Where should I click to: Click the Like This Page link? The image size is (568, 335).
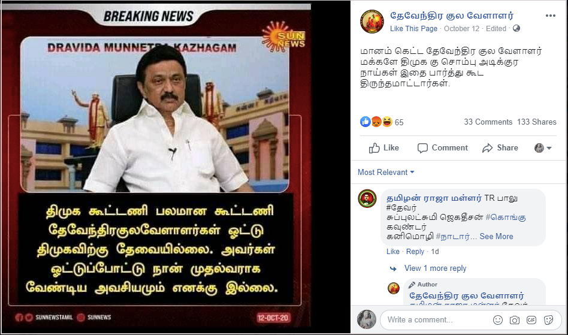[413, 29]
